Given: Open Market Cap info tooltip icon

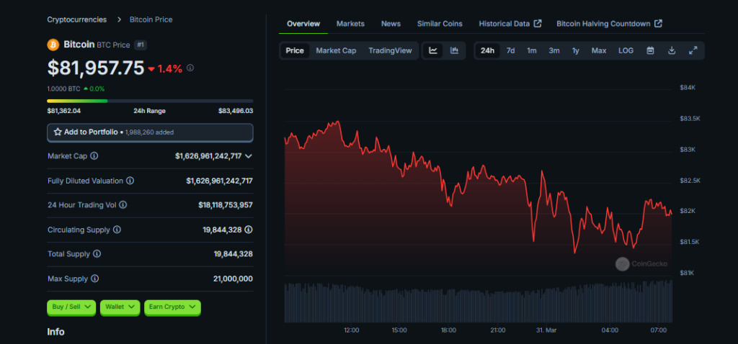Looking at the screenshot, I should 94,155.
